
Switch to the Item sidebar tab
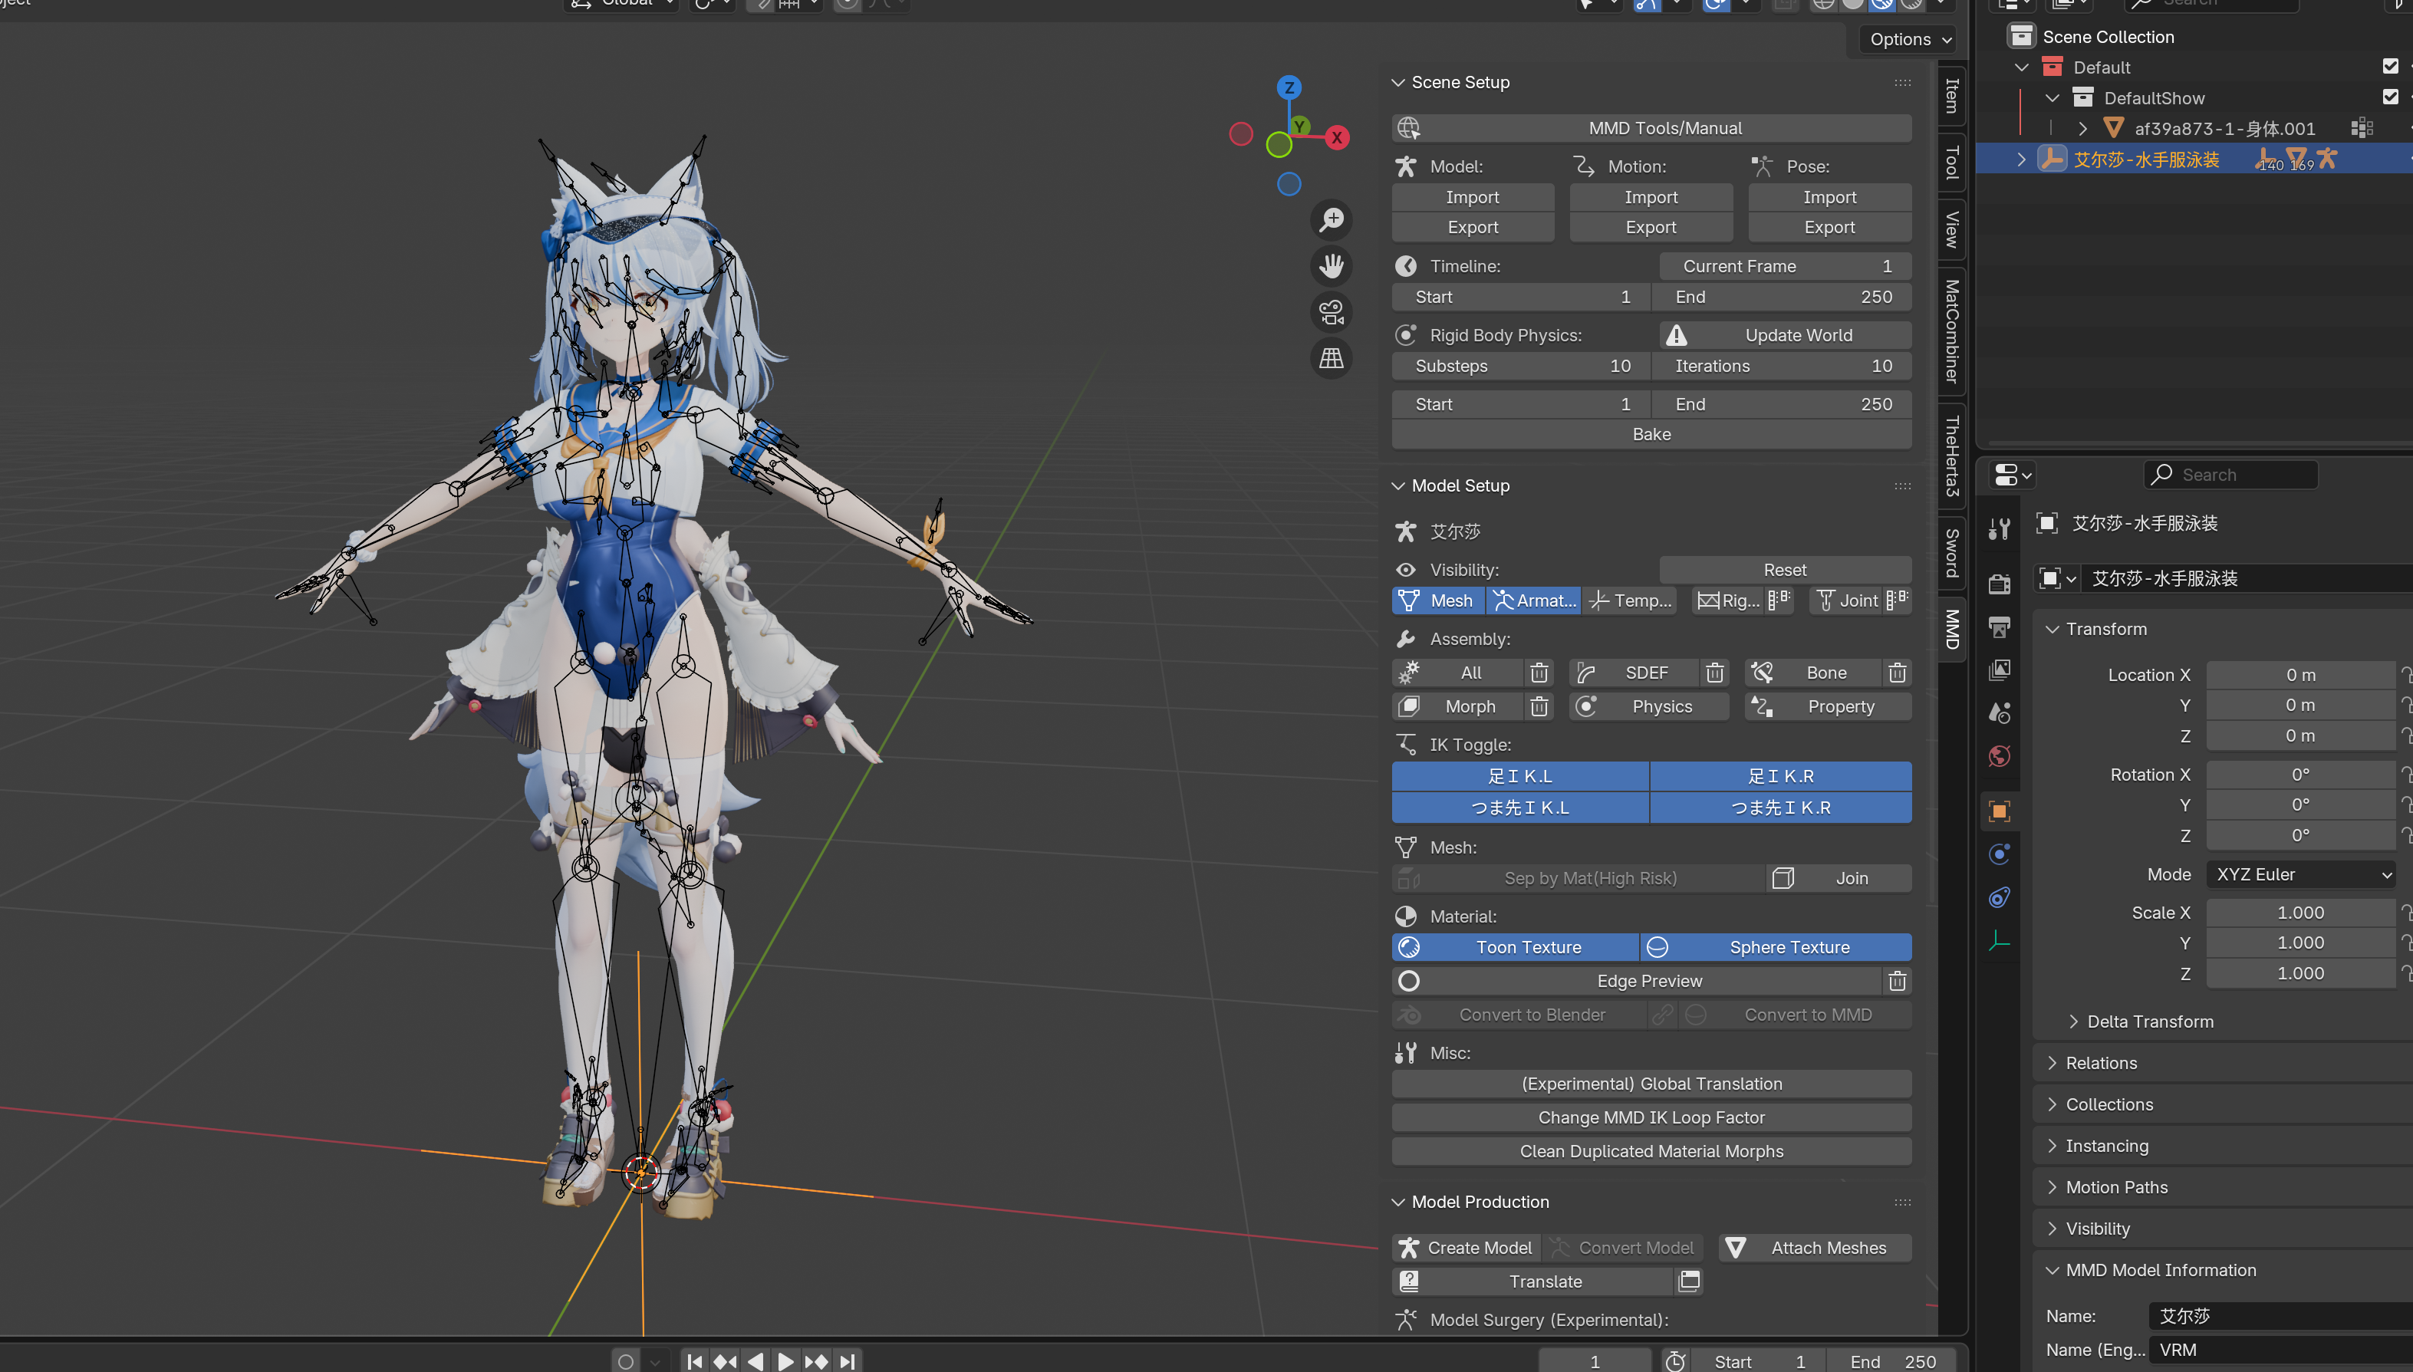coord(1951,95)
